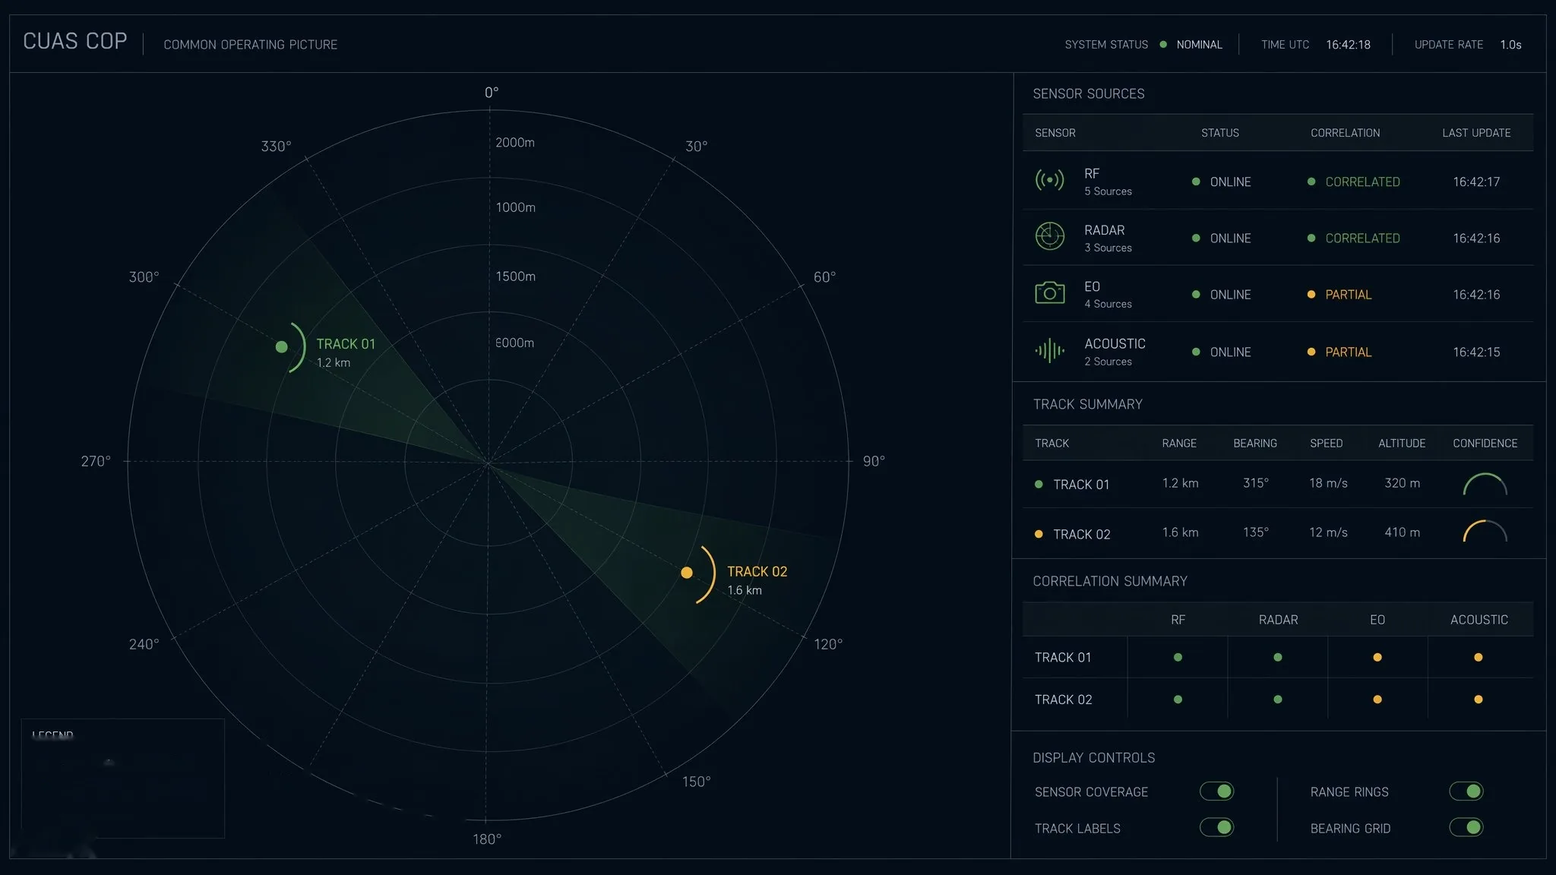Click TRACK 02 ACOUSTIC correlation dot
Image resolution: width=1556 pixels, height=875 pixels.
1479,700
